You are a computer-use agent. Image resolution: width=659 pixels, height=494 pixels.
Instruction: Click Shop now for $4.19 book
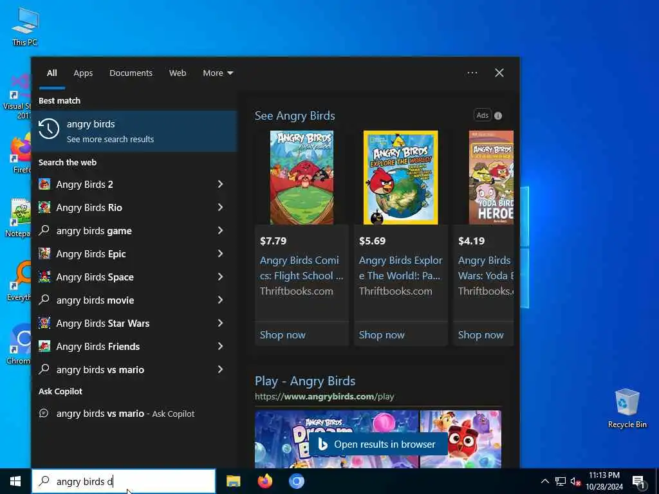tap(481, 334)
